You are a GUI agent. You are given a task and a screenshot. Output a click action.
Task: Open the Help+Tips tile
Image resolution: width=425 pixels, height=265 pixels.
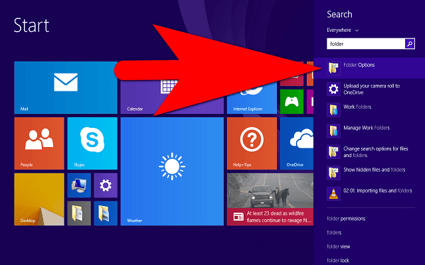[252, 142]
